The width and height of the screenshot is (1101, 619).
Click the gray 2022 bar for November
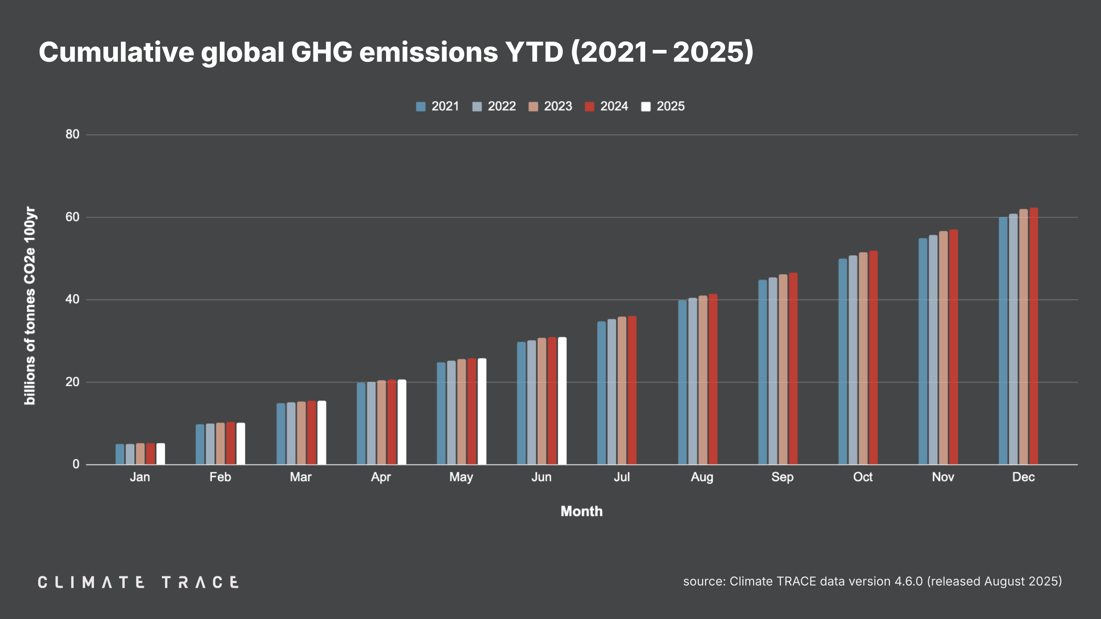coord(933,350)
